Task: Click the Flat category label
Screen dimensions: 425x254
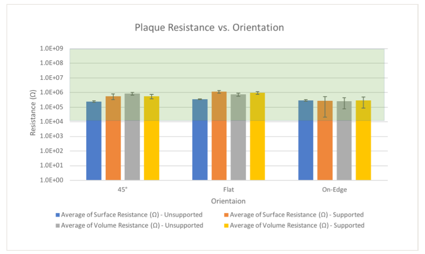Action: 228,189
